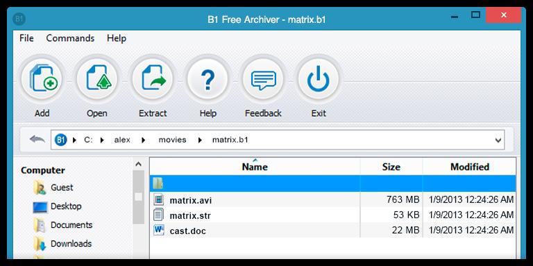Screen dimensions: 533x266
Task: Quit using the Exit power icon
Action: (318, 79)
